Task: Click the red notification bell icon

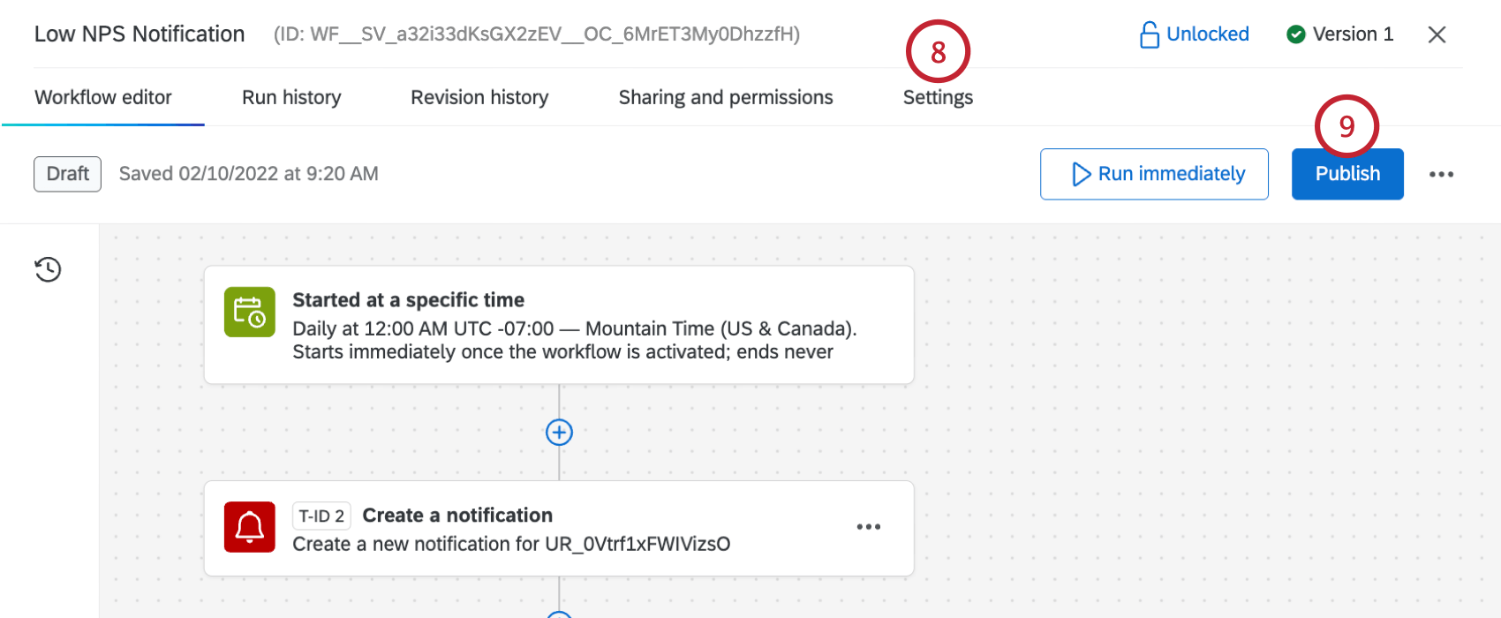Action: [249, 527]
